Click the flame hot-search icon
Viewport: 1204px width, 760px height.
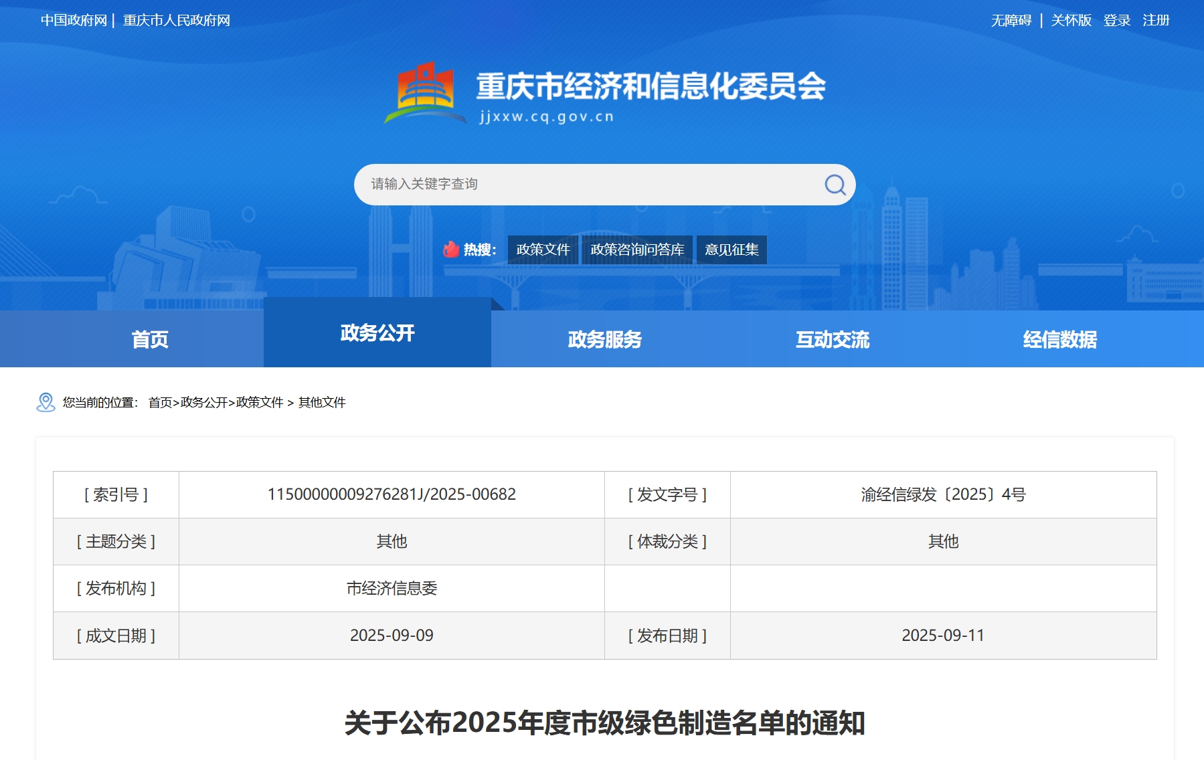coord(451,250)
